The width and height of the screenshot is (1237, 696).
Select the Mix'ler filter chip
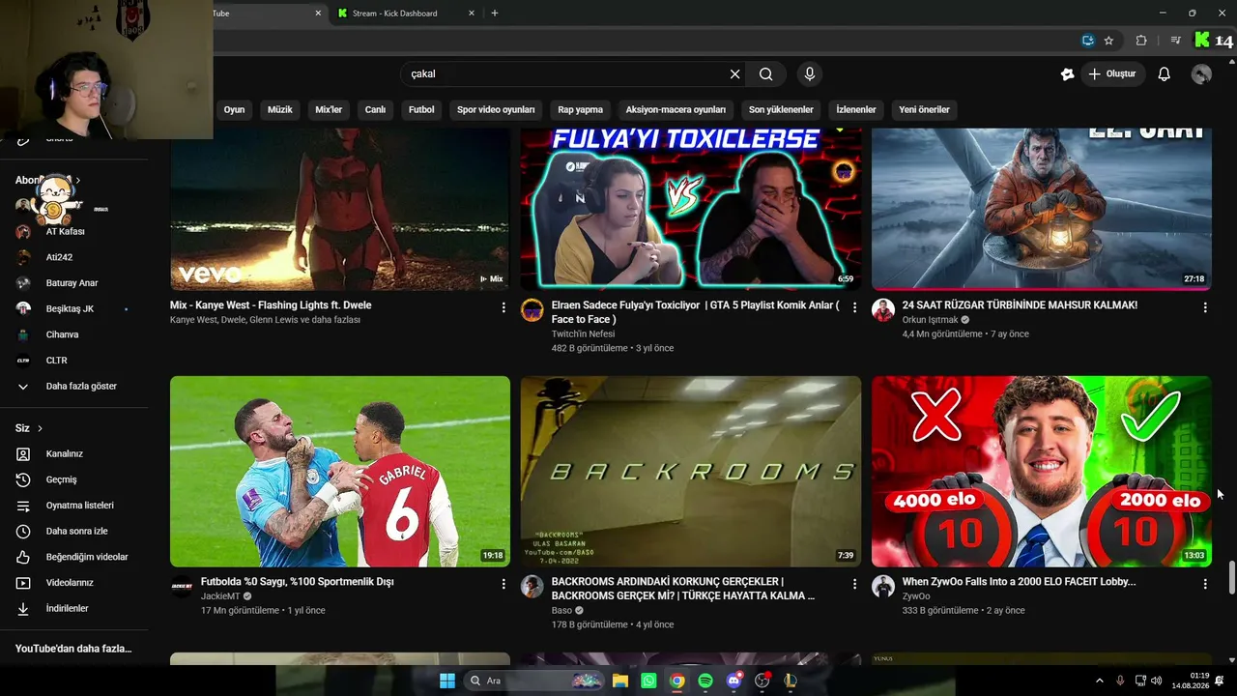329,110
